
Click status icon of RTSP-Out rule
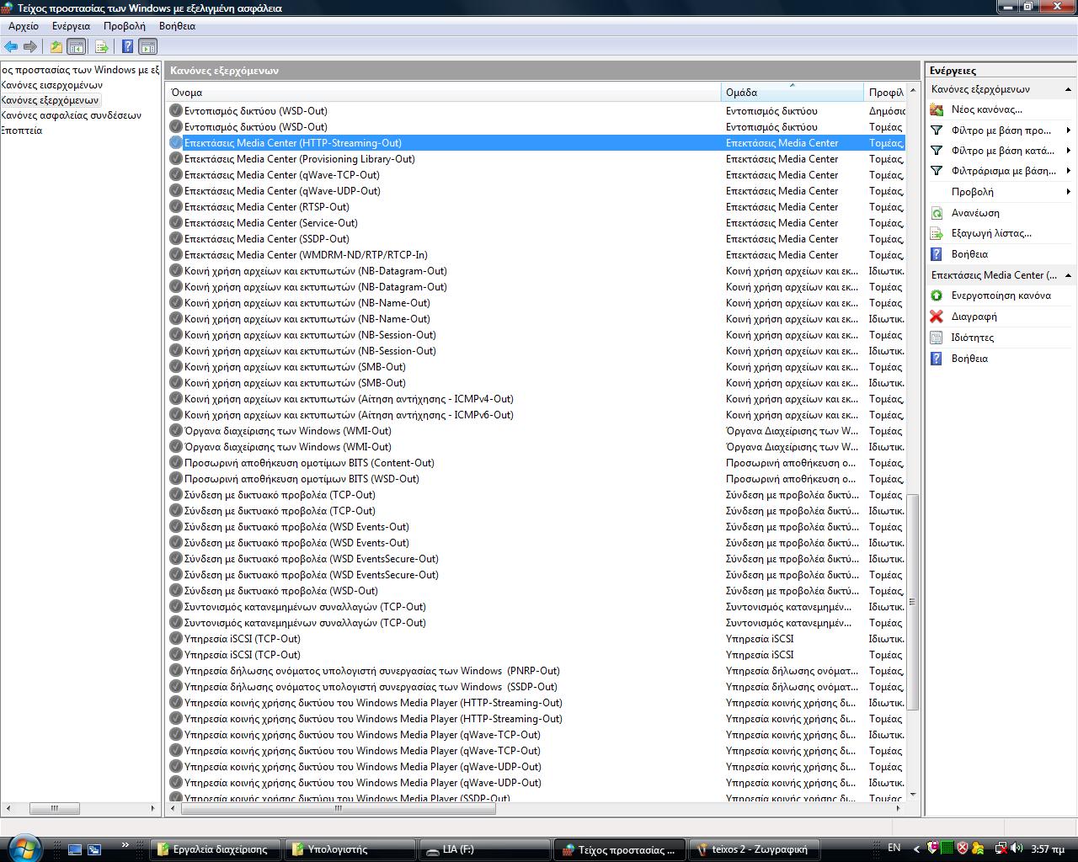(176, 207)
